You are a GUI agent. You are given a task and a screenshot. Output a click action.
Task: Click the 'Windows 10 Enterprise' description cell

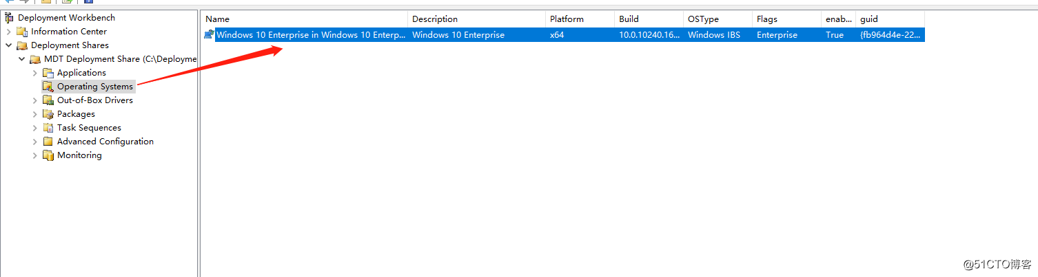coord(458,35)
